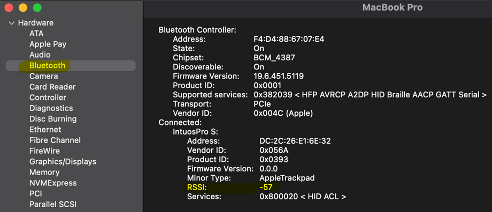Select Fibre Channel in the sidebar

[55, 140]
